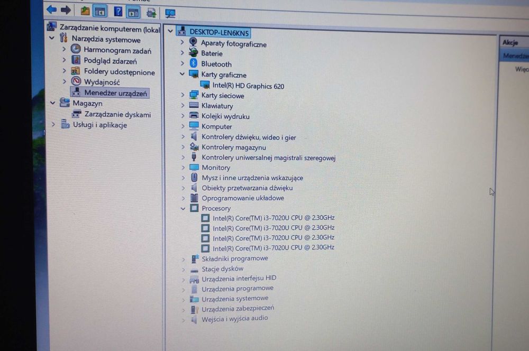Expand the Kontrolery magazynu arrow

click(183, 147)
